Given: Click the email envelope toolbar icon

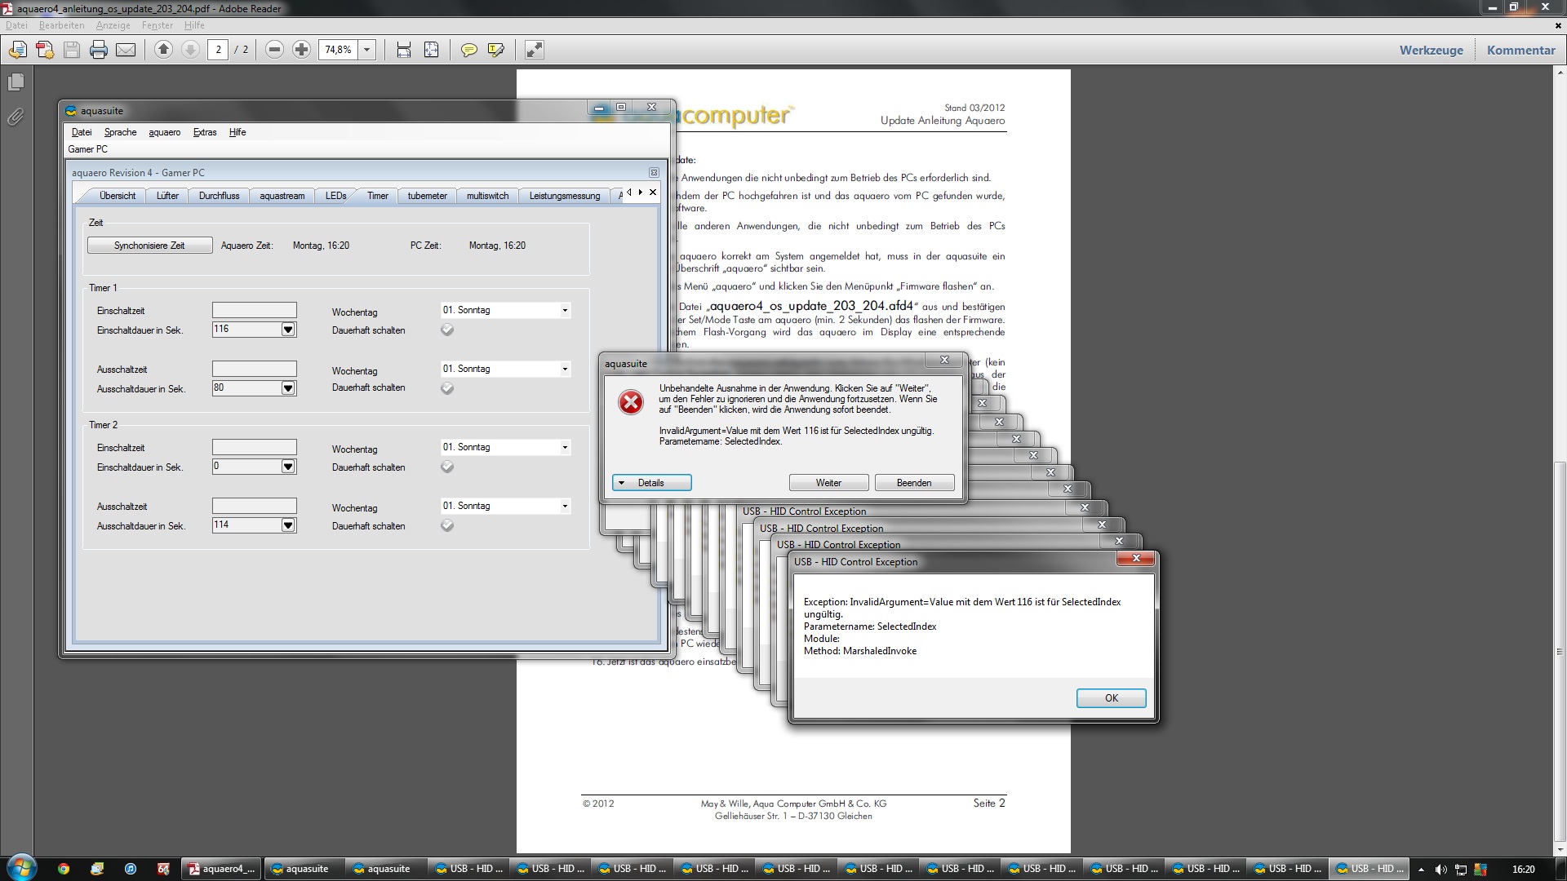Looking at the screenshot, I should click(x=126, y=50).
